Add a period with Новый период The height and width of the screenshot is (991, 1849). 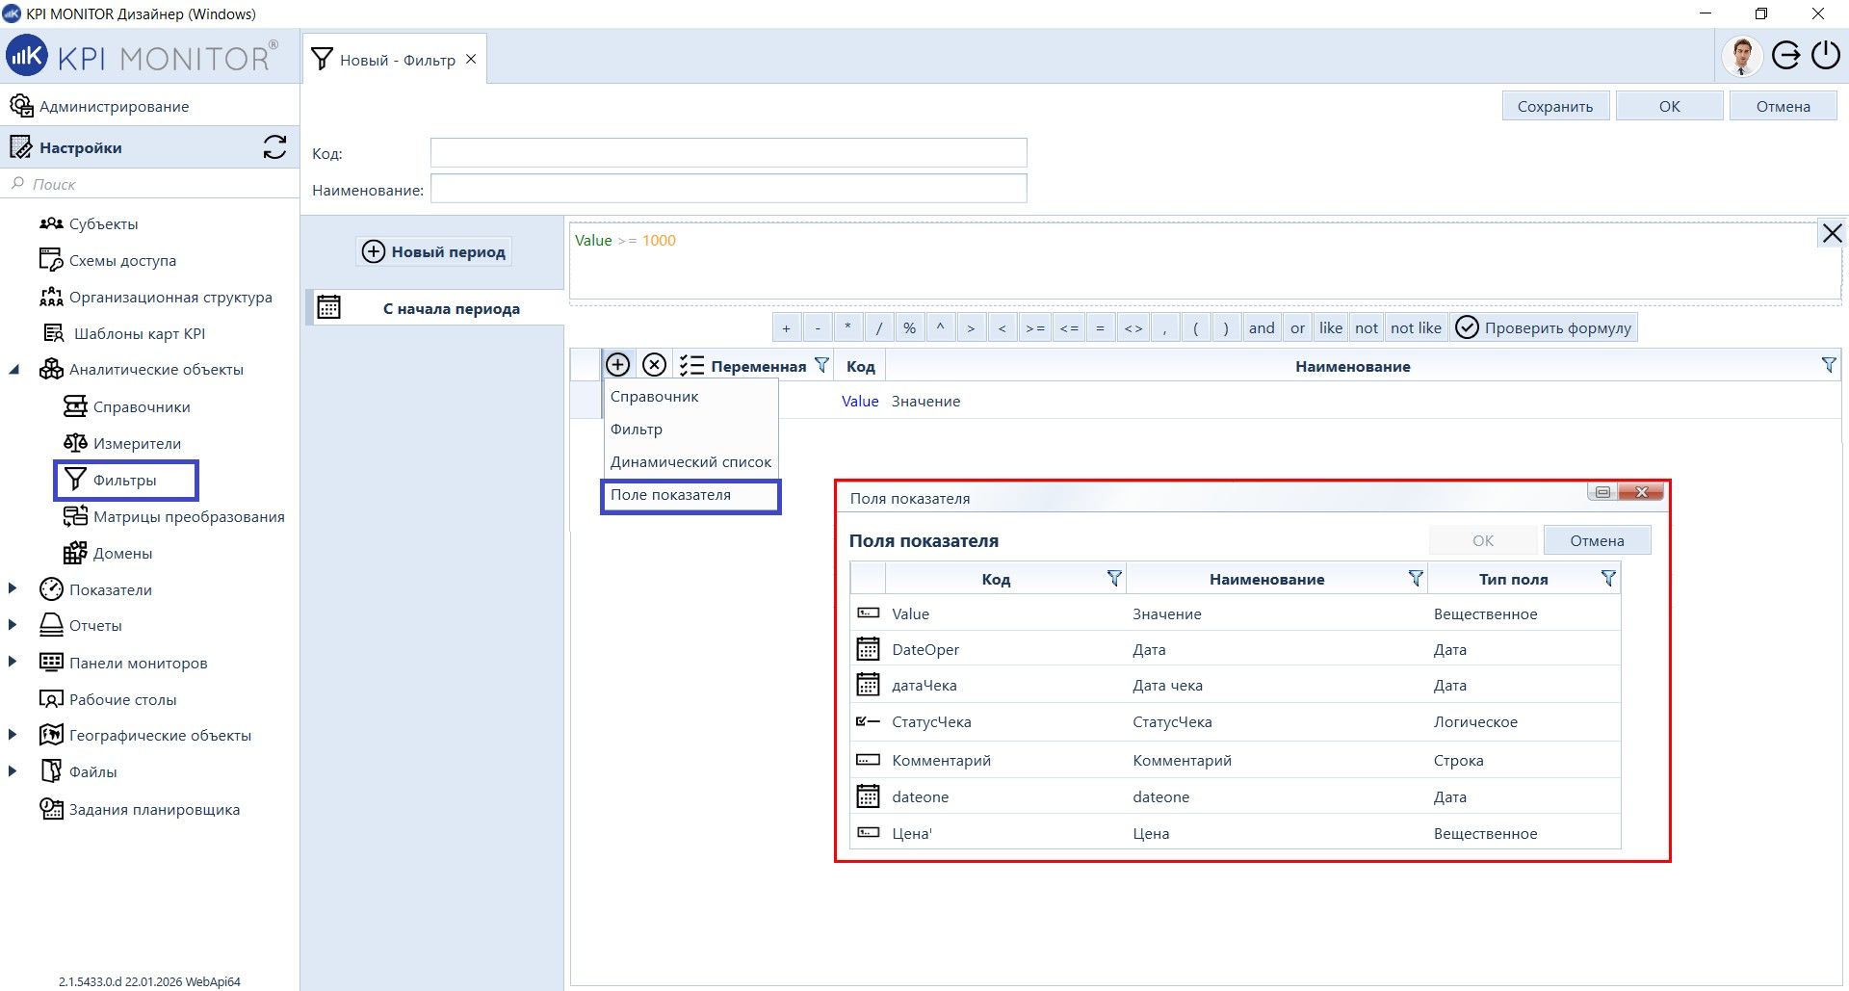click(x=434, y=251)
